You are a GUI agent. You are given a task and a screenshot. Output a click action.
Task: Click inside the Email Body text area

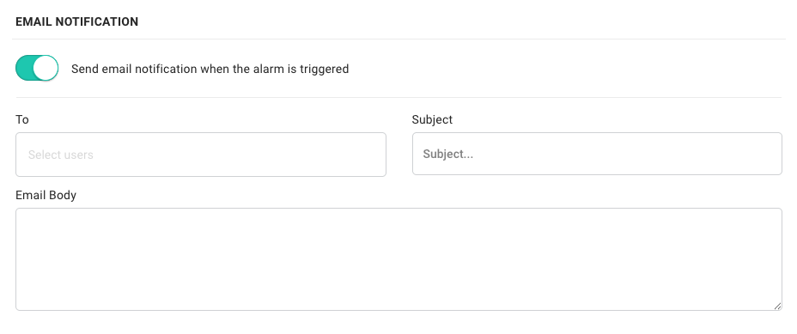click(398, 259)
